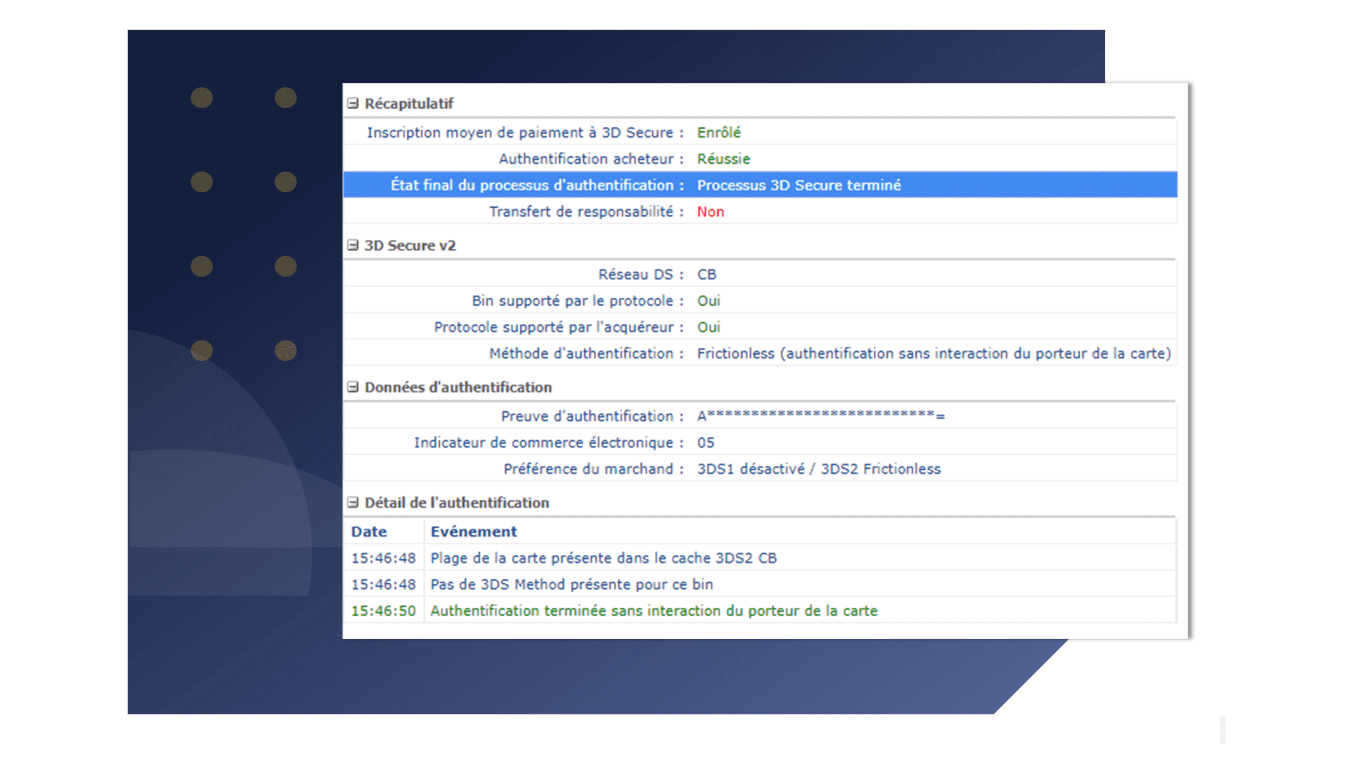Click the 'Evénement' column header
This screenshot has width=1363, height=767.
[x=473, y=532]
